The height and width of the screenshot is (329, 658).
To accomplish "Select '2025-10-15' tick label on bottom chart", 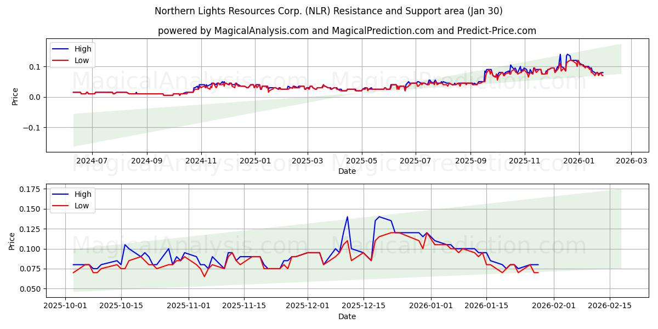I will coord(121,306).
